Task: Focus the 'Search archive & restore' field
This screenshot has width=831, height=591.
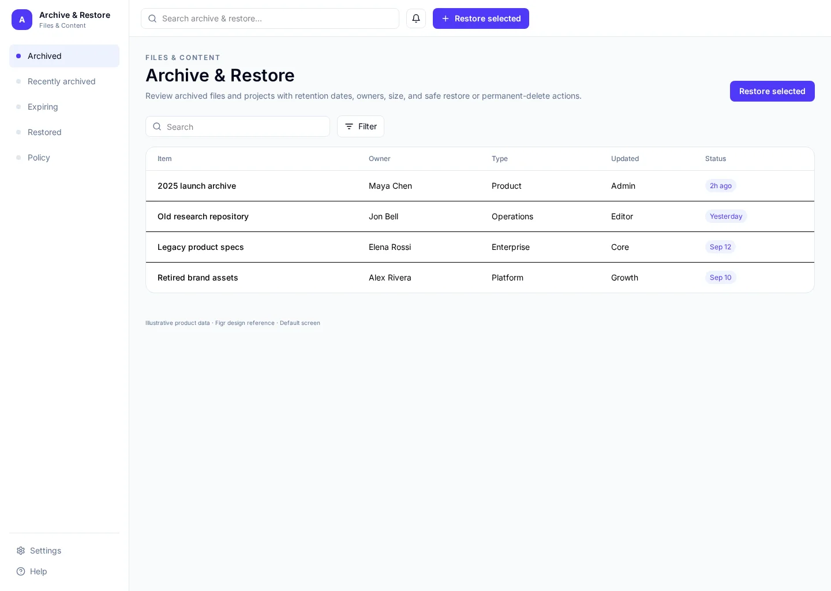Action: click(270, 18)
